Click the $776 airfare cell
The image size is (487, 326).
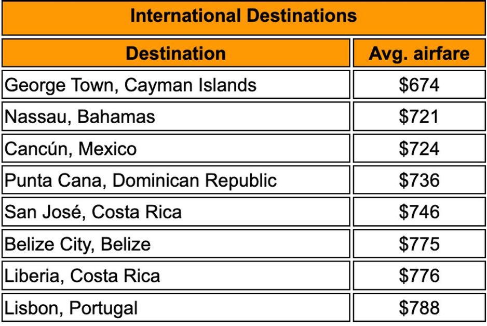(x=418, y=276)
